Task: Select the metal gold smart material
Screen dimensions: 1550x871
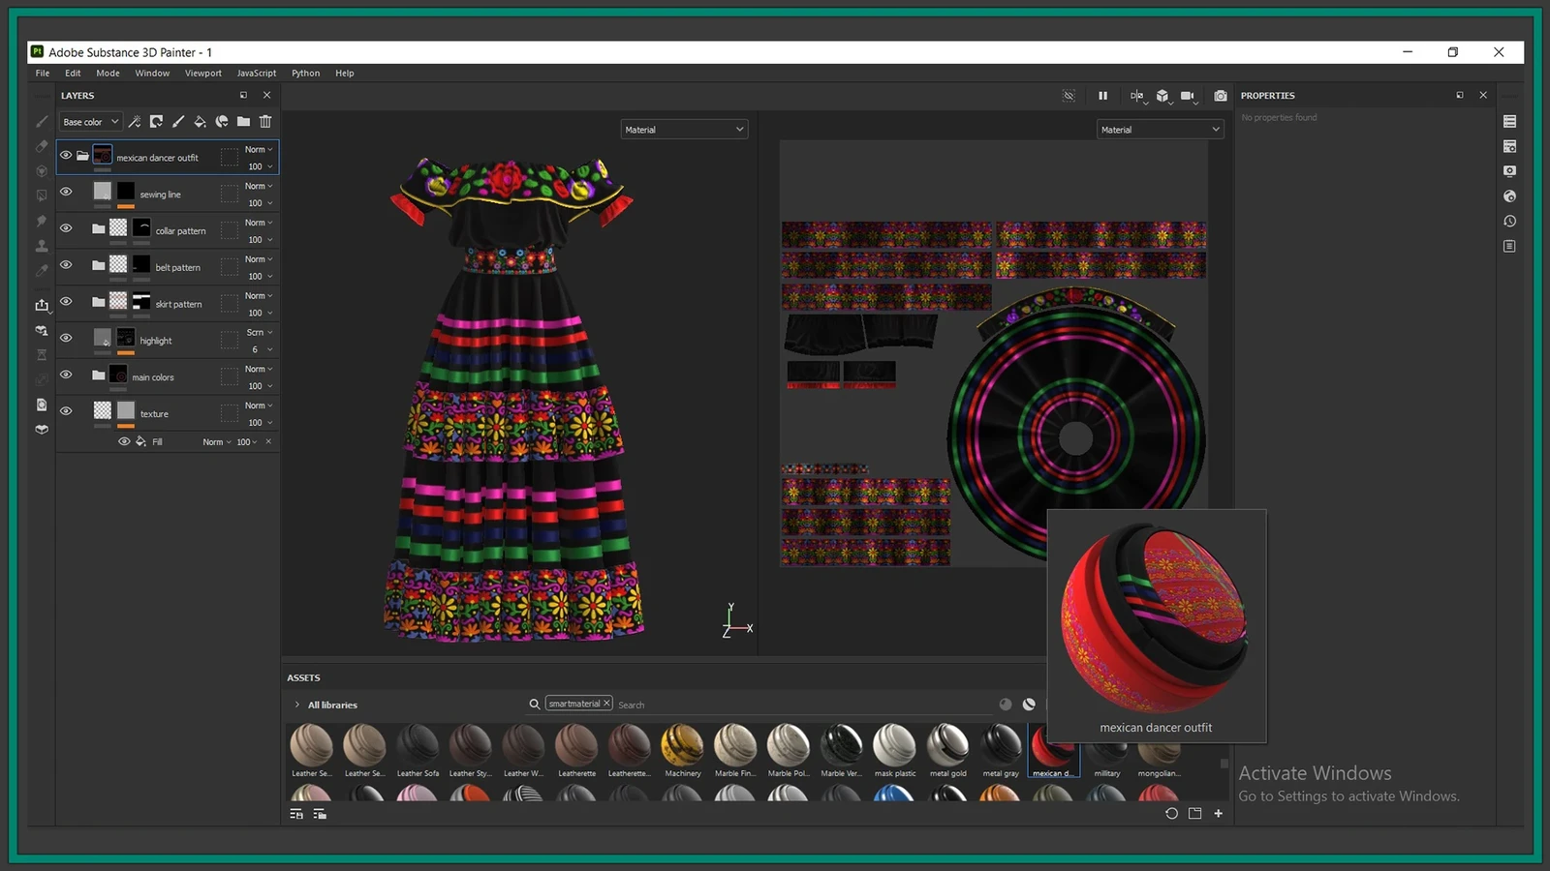Action: coord(947,750)
